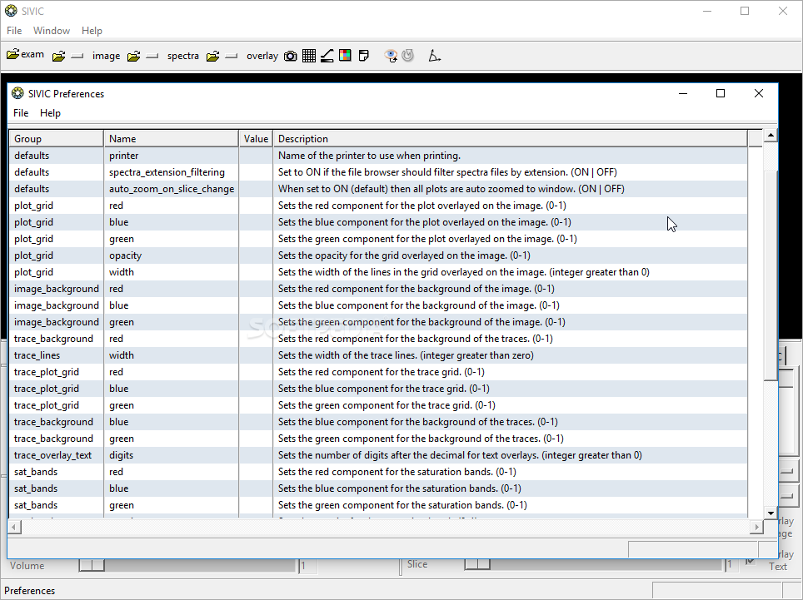
Task: Open the colored squares color map icon
Action: pyautogui.click(x=345, y=55)
